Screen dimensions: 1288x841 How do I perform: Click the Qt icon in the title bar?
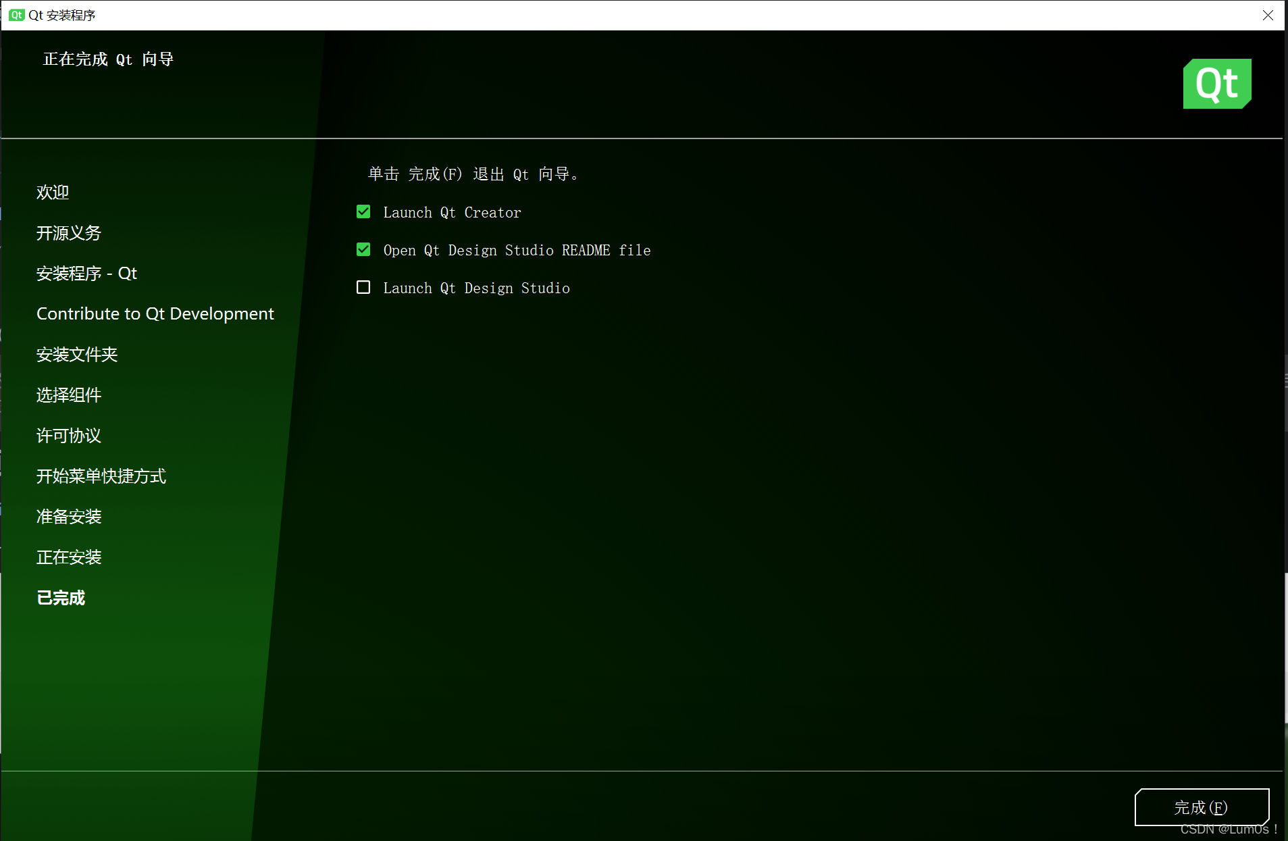[x=17, y=15]
